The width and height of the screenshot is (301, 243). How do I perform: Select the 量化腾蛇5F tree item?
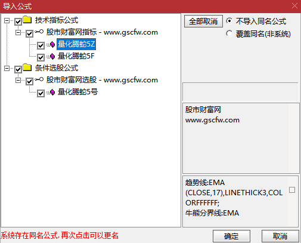76,56
